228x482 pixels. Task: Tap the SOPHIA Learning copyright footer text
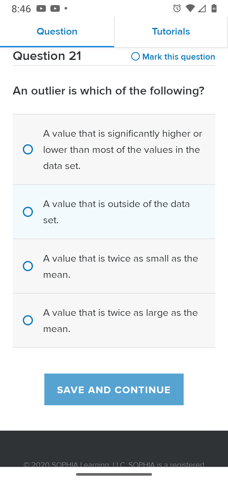coord(114,464)
